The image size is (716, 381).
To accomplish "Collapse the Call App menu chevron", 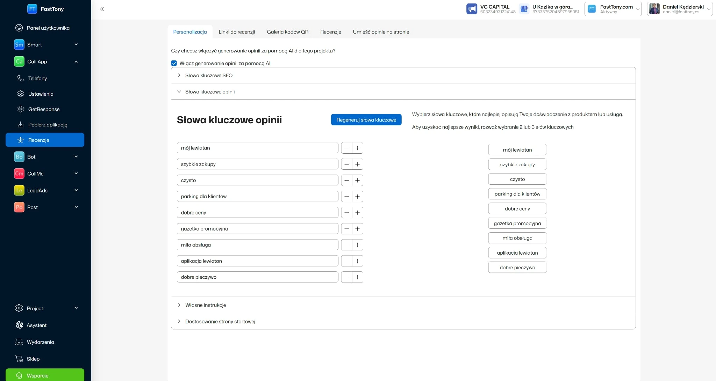I will (x=76, y=61).
